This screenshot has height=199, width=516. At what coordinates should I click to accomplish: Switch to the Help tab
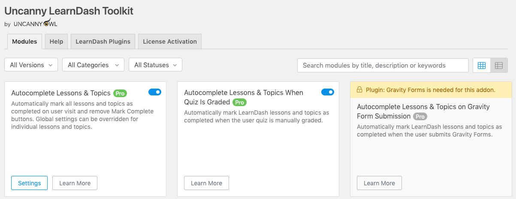(x=56, y=42)
